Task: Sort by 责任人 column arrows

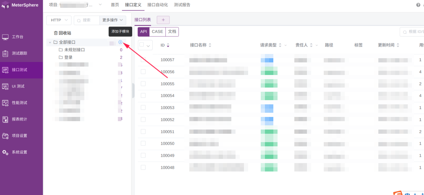Action: pyautogui.click(x=311, y=45)
